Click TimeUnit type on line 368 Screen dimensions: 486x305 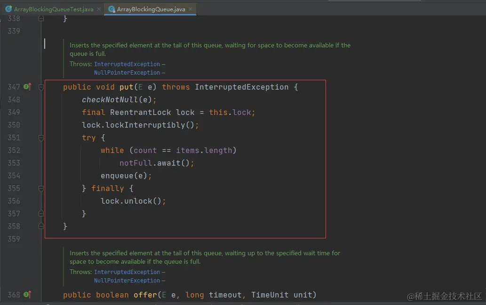click(270, 295)
